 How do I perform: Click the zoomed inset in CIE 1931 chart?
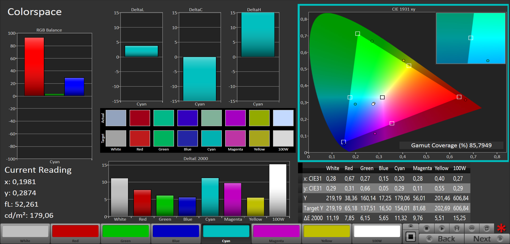click(x=470, y=38)
